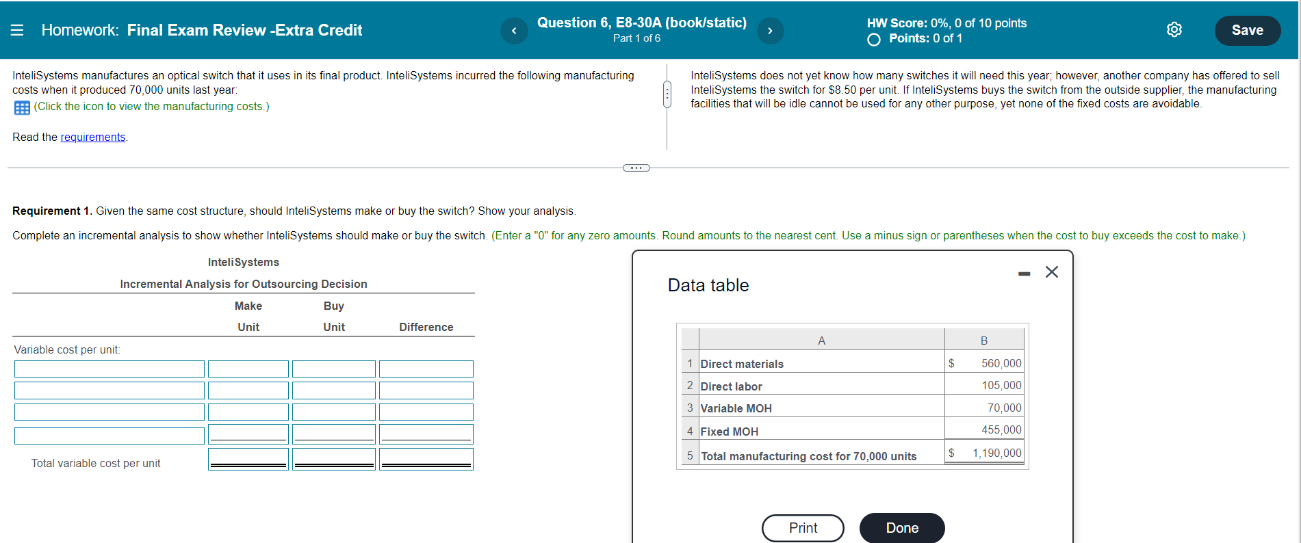1301x543 pixels.
Task: Select fourth variable cost label field
Action: coord(110,436)
